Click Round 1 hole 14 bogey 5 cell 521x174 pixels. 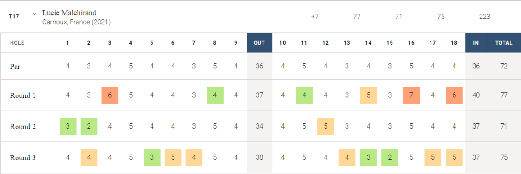369,95
